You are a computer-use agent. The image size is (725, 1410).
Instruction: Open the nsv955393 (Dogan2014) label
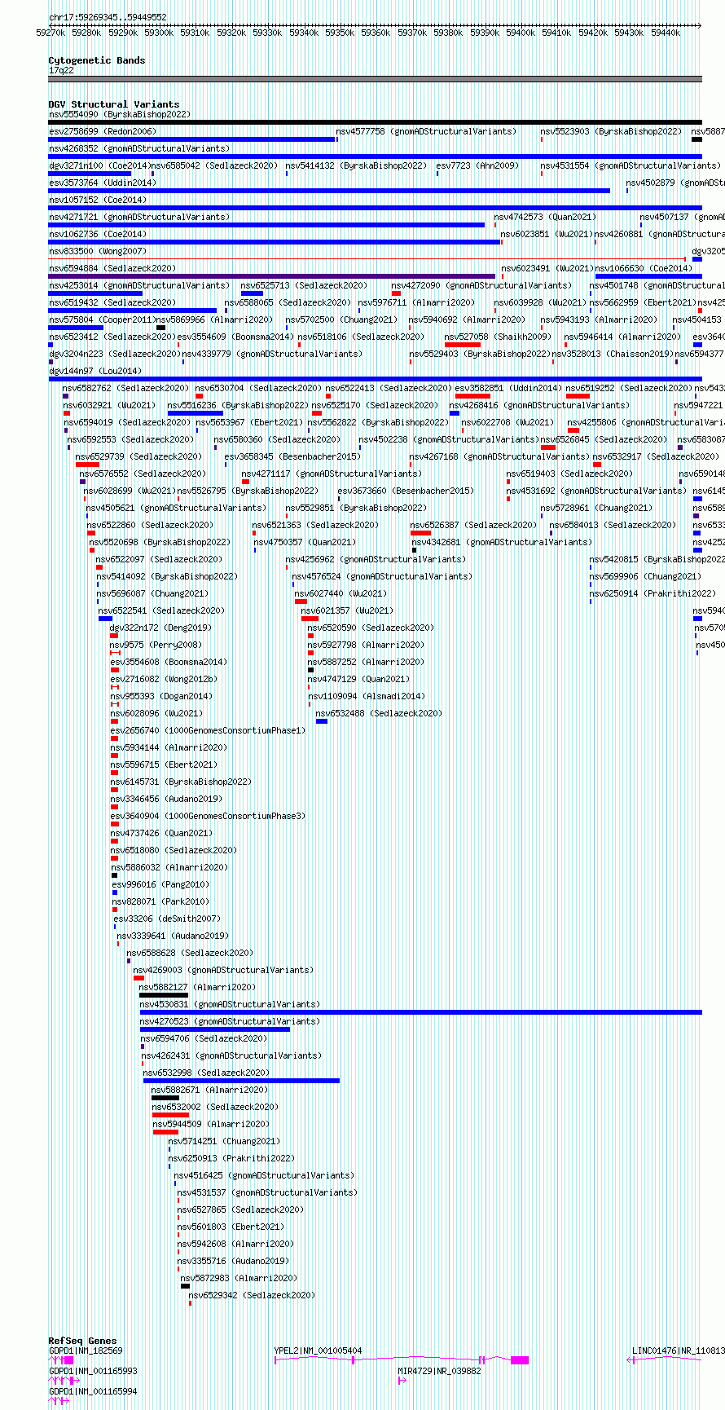coord(161,696)
